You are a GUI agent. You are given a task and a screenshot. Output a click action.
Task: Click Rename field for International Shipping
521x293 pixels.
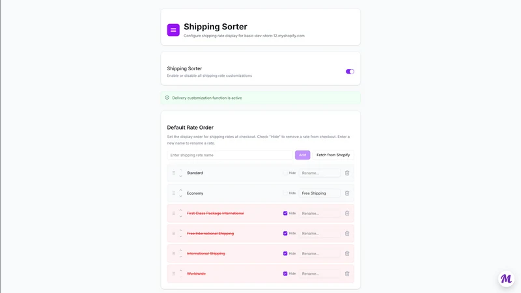click(320, 253)
